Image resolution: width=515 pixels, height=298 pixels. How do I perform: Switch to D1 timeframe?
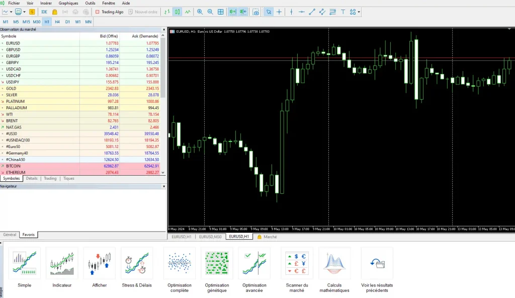(67, 22)
